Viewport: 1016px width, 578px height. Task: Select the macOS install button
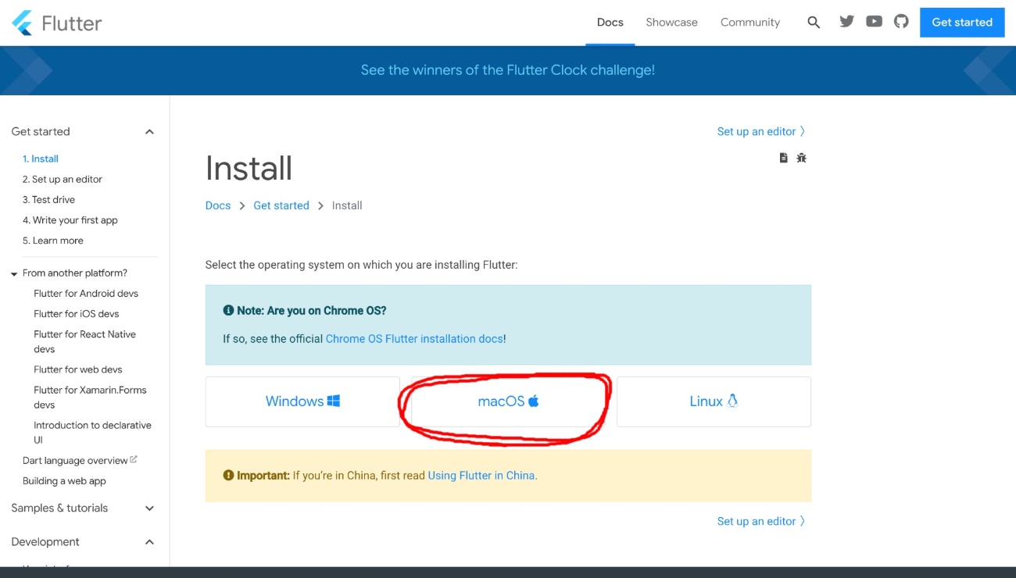(x=508, y=401)
